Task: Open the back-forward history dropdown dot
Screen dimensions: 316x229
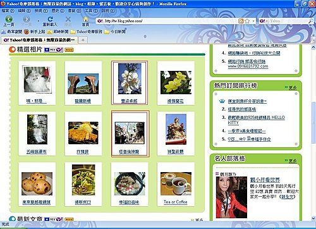Action: [38, 21]
